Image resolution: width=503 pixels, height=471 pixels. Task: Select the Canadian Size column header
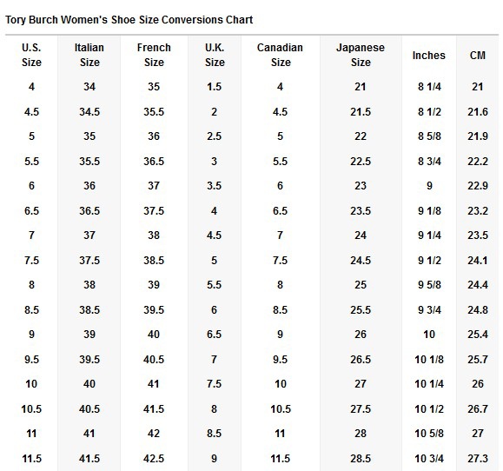[x=280, y=55]
